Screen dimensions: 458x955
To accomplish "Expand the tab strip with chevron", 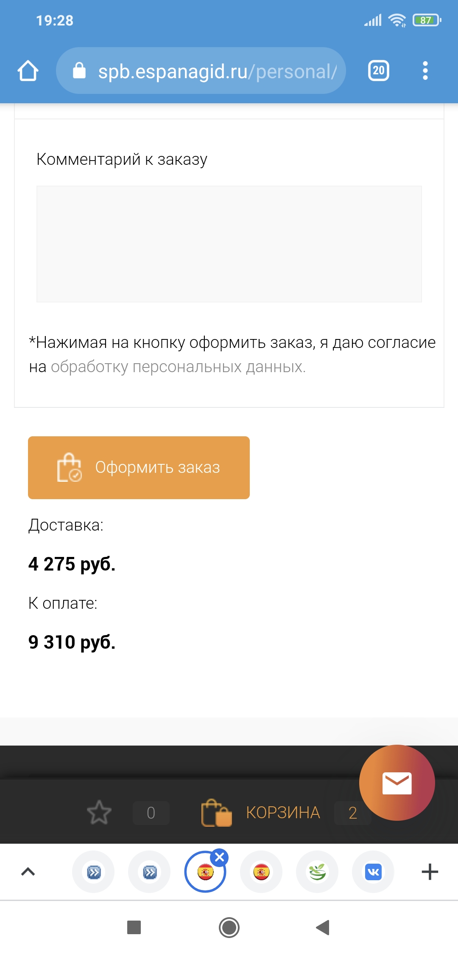I will [28, 872].
